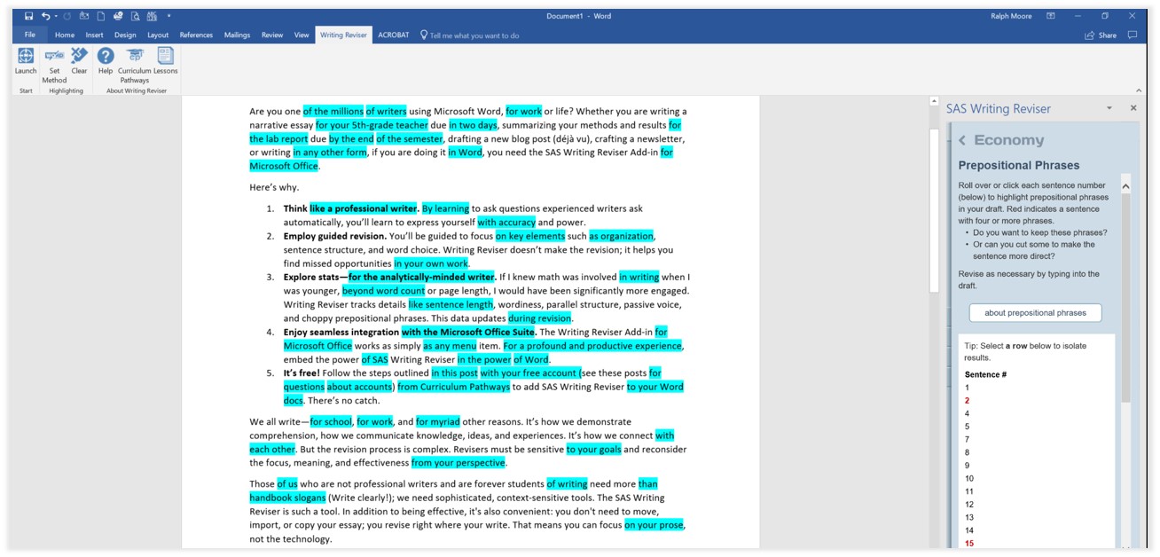The height and width of the screenshot is (557, 1160).
Task: Open Customize Quick Access Toolbar dropdown
Action: pos(169,16)
